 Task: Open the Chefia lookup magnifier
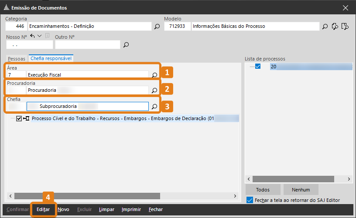154,107
